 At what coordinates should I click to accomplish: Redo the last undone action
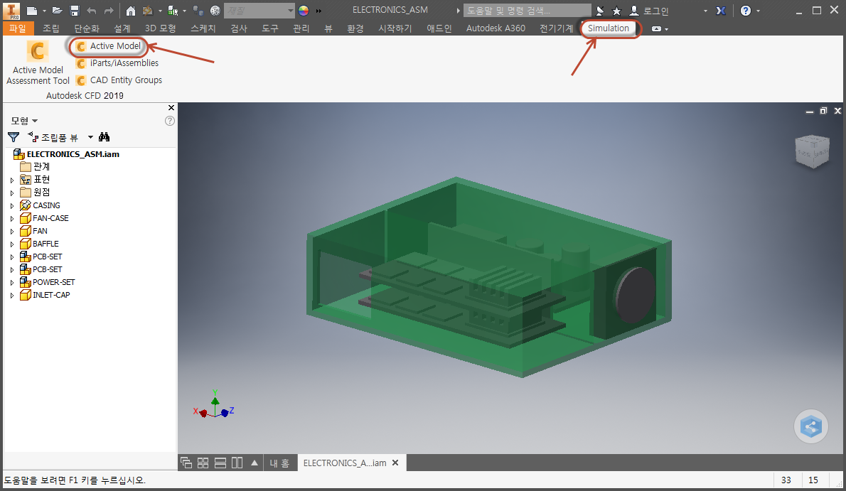(109, 11)
